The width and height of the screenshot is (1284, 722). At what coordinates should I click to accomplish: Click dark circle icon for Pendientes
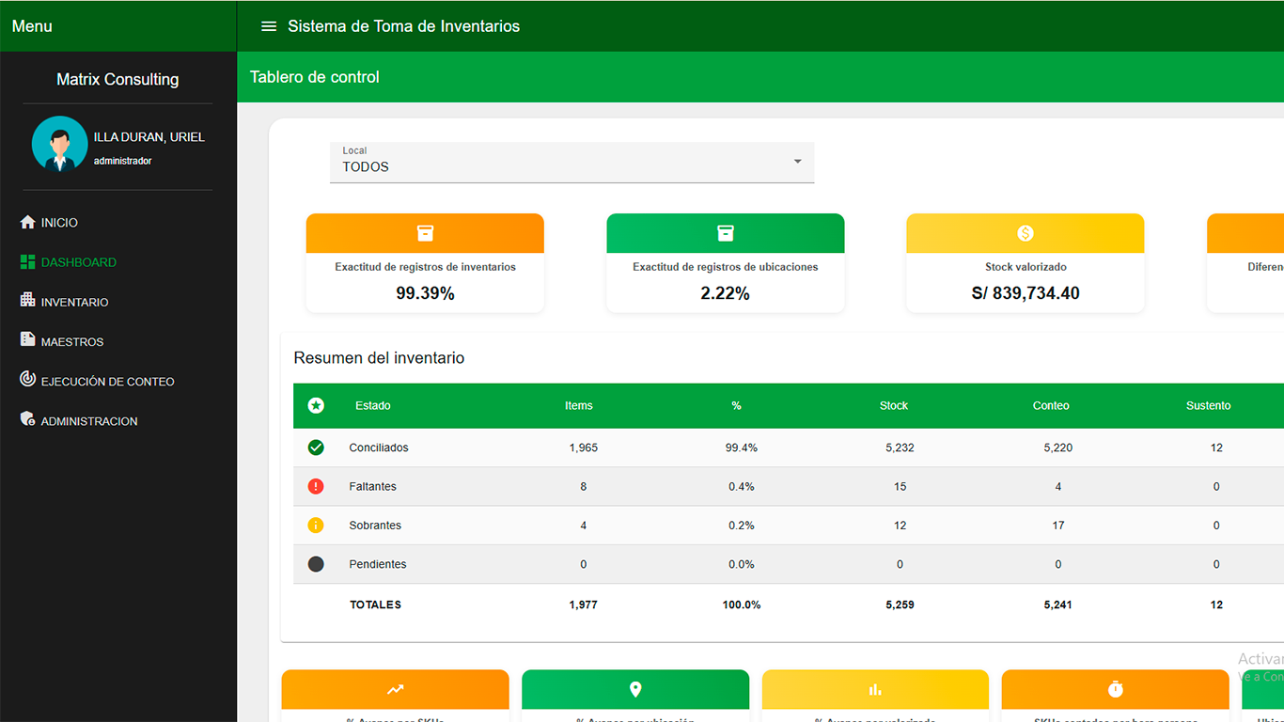(316, 564)
